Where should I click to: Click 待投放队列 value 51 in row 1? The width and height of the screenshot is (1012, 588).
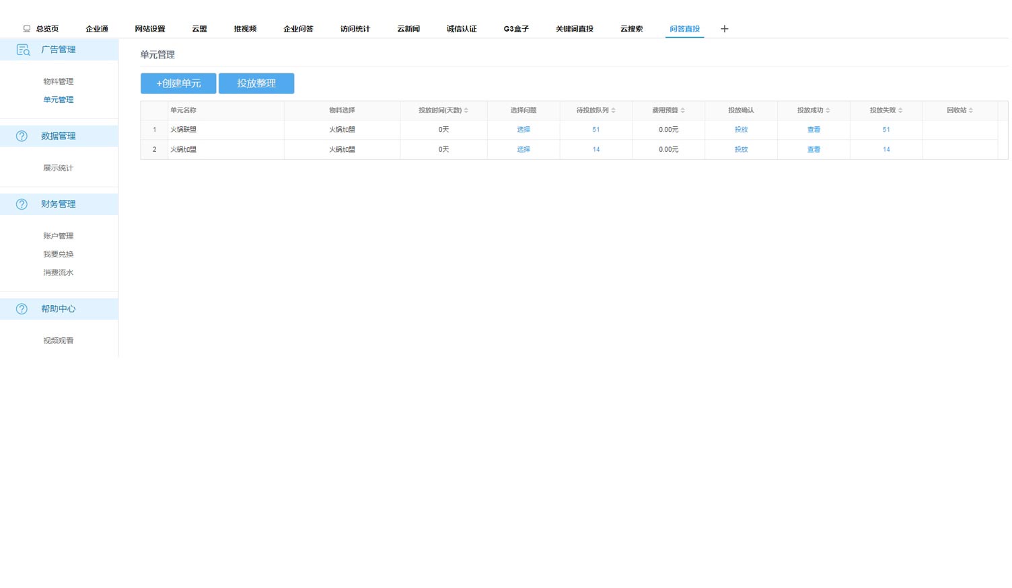(596, 130)
